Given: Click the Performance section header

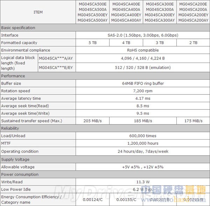Looking at the screenshot, I should 105,76.
